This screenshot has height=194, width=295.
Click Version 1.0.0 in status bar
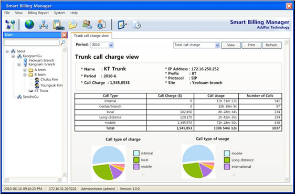tap(130, 189)
